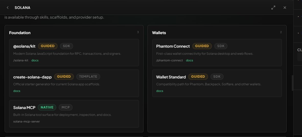Select the Wallet Standard card title

point(171,77)
